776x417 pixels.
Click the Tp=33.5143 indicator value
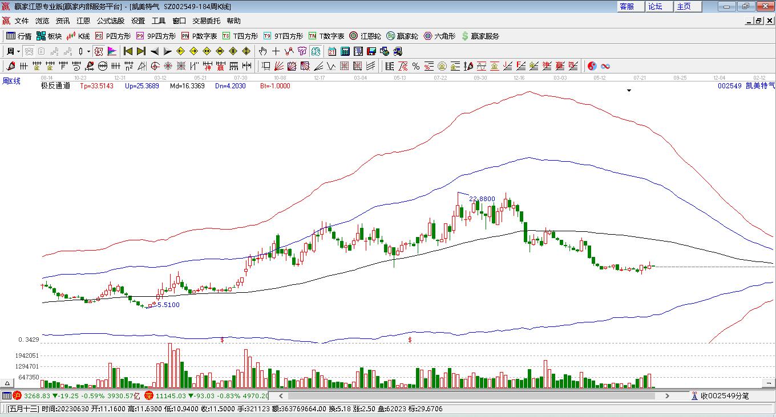96,86
